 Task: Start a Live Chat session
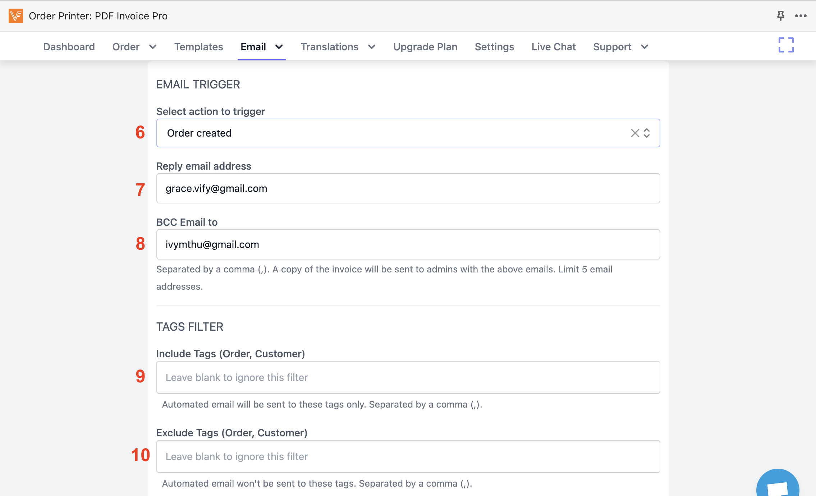coord(554,47)
